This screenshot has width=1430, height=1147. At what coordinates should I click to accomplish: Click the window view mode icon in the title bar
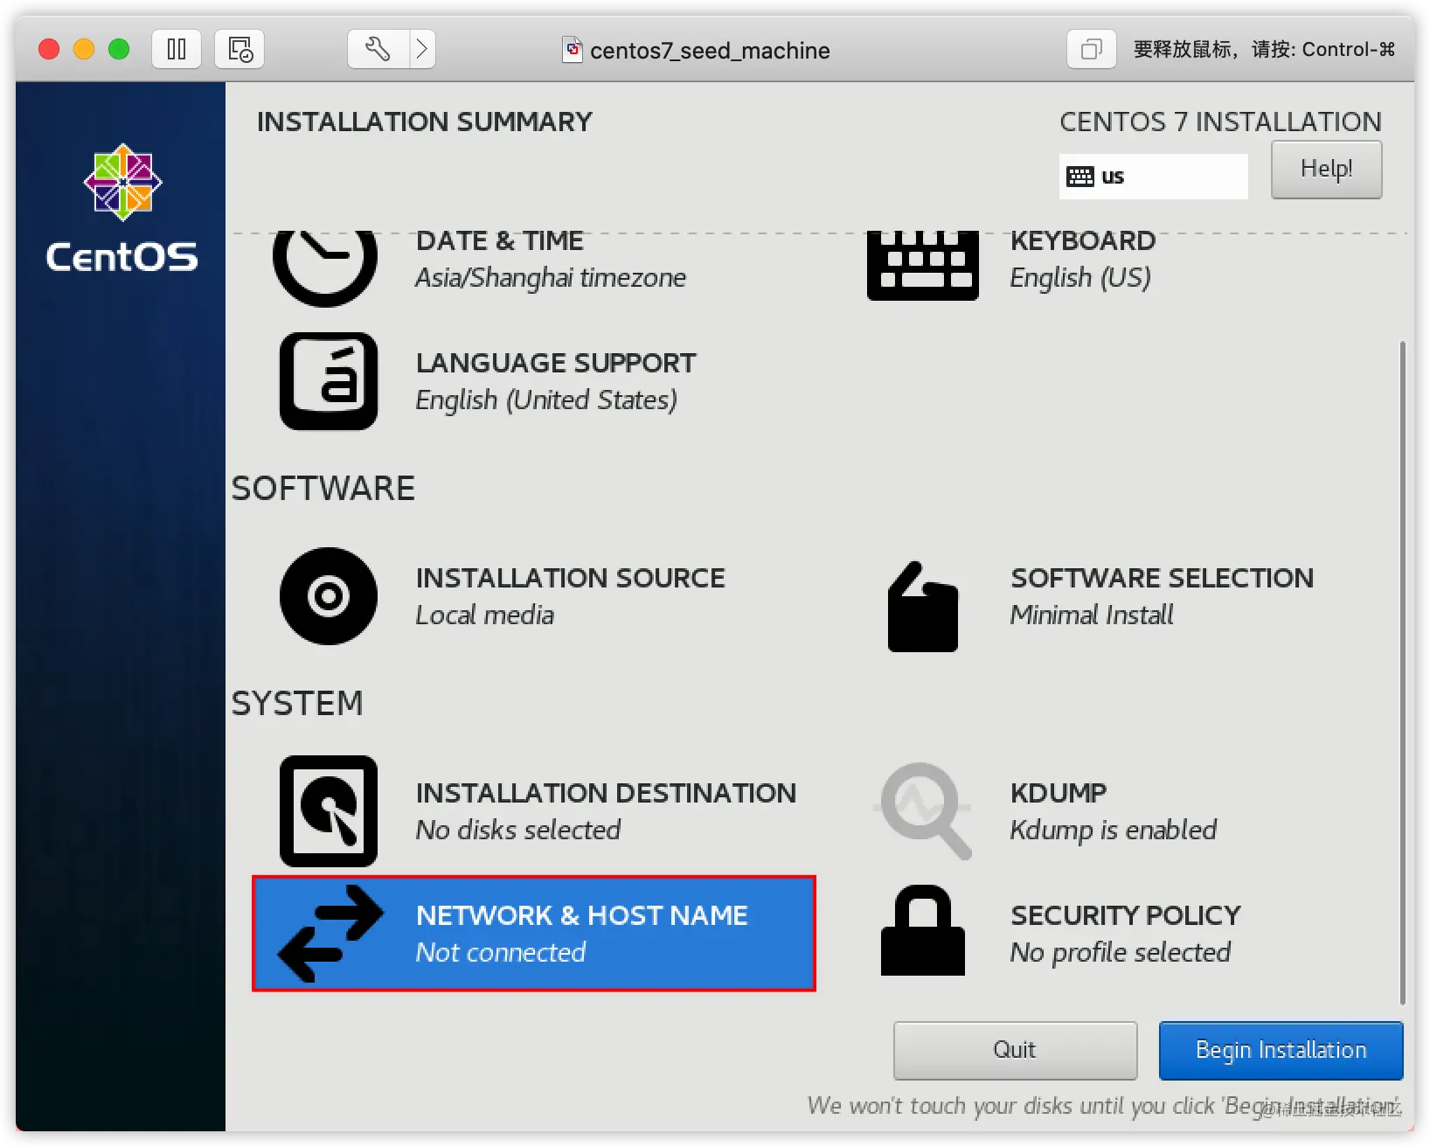1091,49
